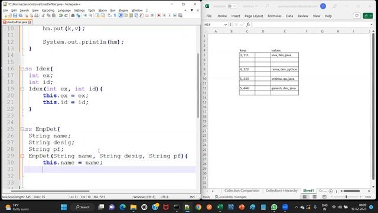Select the Sheet1 tab in Excel
378x213 pixels.
(x=308, y=191)
